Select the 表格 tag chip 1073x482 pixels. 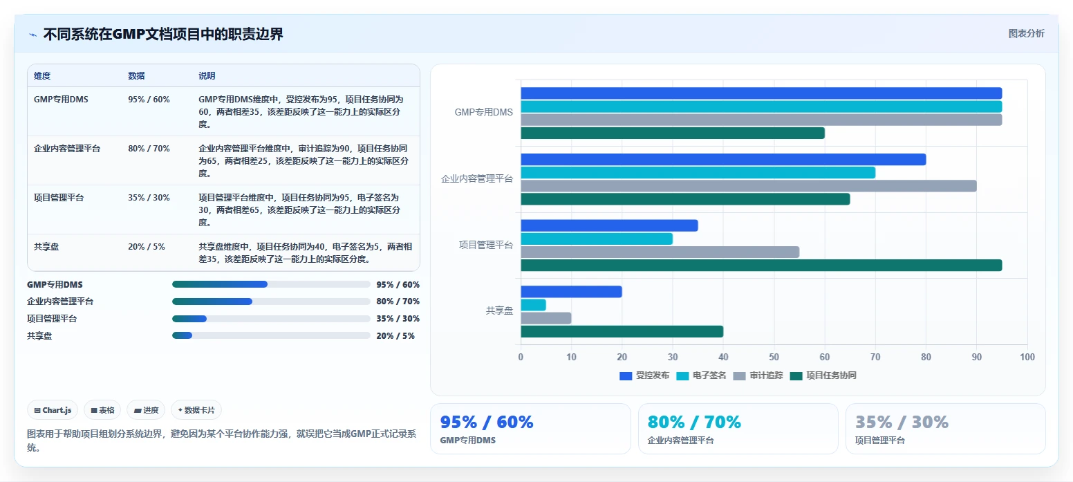coord(102,410)
